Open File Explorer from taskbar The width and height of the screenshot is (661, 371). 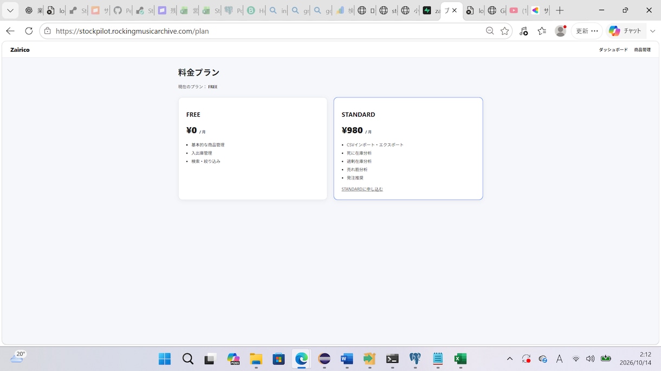pyautogui.click(x=256, y=359)
